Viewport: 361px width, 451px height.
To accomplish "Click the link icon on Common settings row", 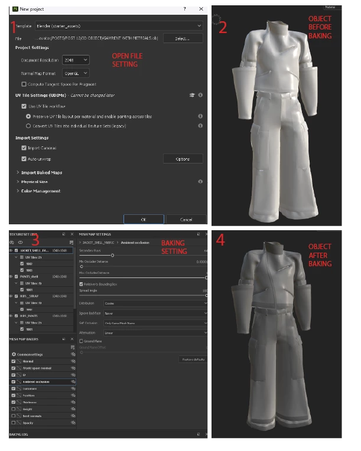I will coord(73,354).
